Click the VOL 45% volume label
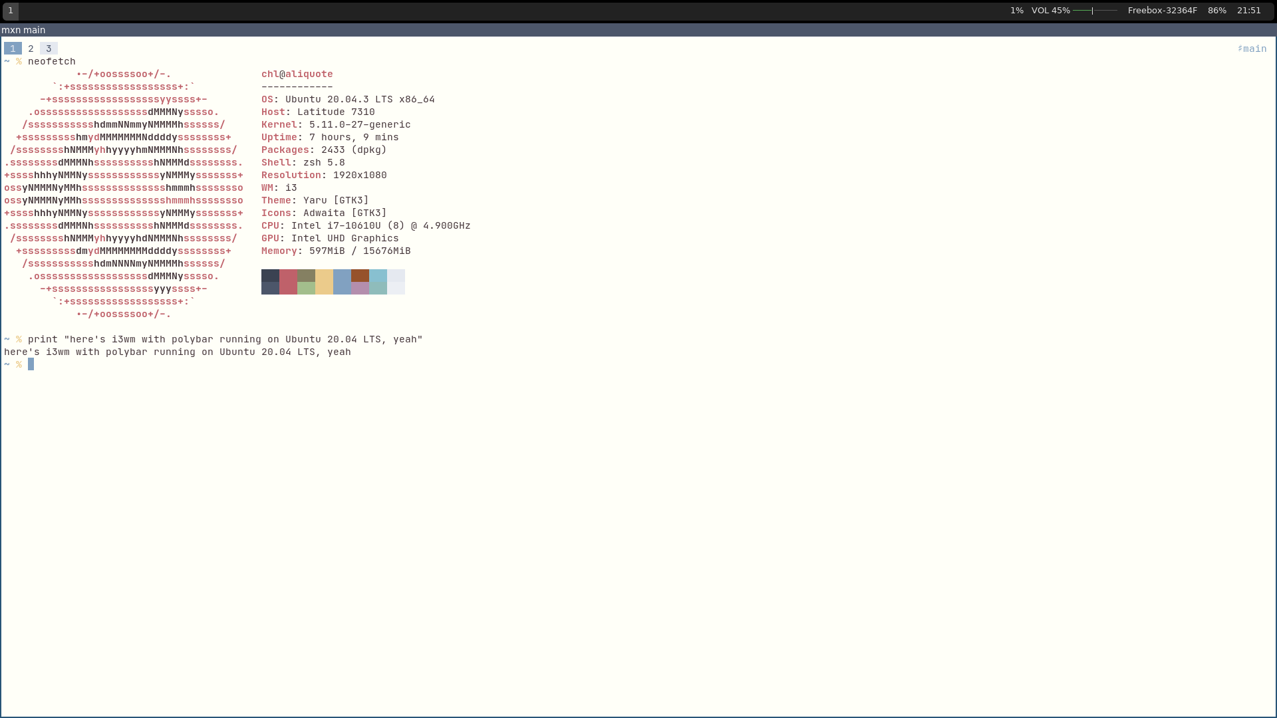Image resolution: width=1277 pixels, height=718 pixels. 1050,11
